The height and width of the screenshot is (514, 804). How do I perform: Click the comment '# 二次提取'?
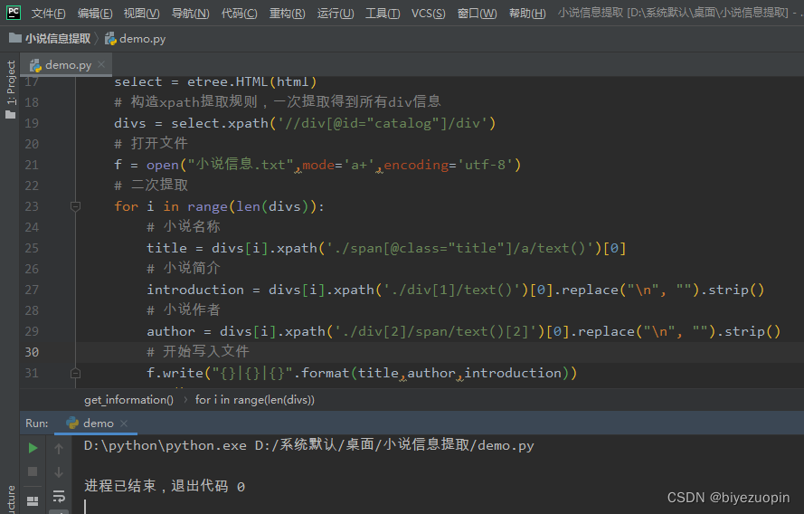tap(151, 185)
